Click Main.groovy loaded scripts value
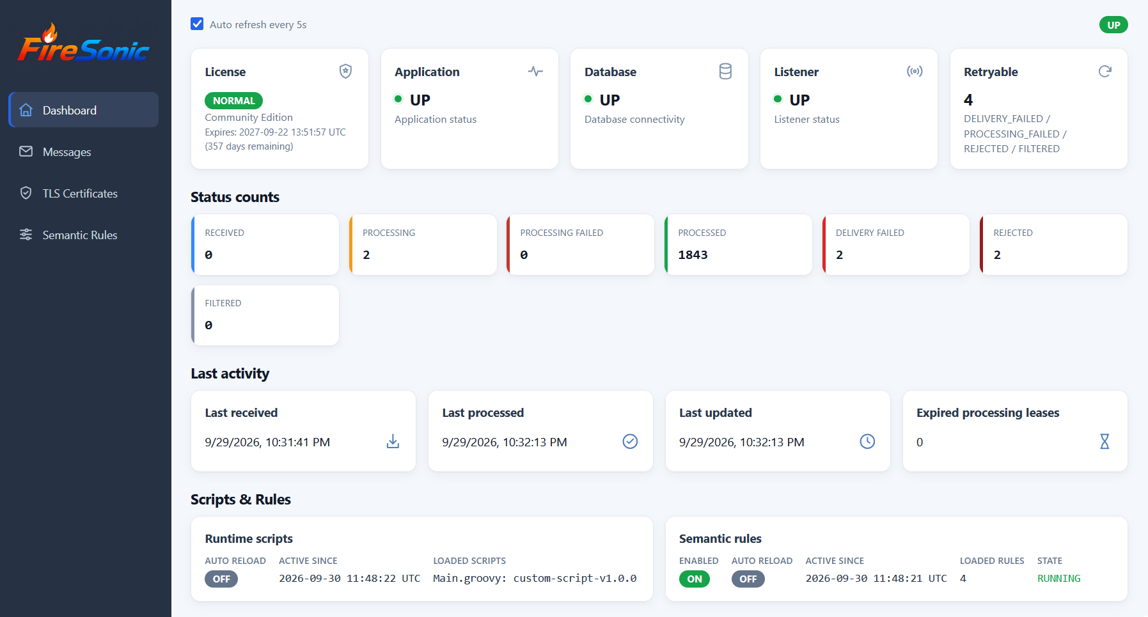The image size is (1148, 617). [x=535, y=578]
